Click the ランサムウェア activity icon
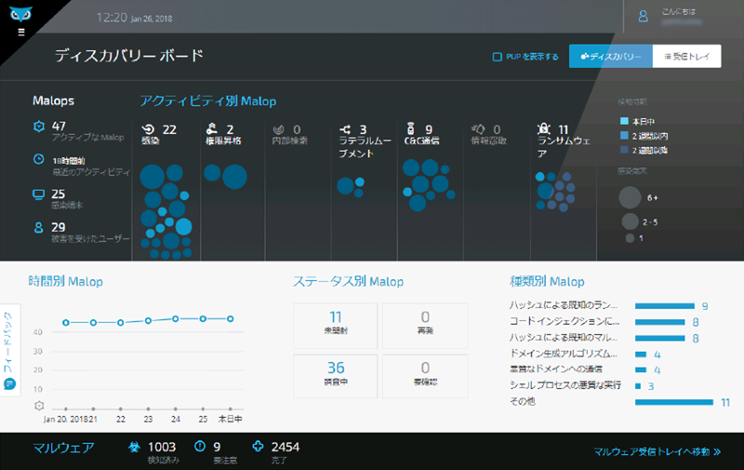 [x=546, y=129]
